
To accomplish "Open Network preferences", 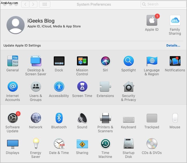I will coord(36,118).
